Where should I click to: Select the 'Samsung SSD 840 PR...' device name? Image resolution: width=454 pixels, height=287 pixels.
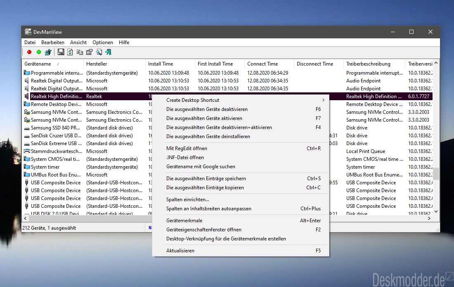[56, 128]
